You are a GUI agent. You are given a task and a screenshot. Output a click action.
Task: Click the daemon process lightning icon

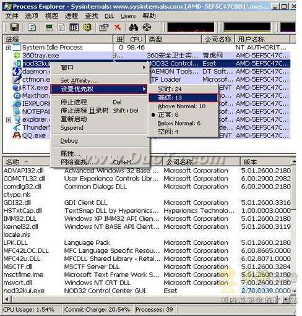point(17,72)
